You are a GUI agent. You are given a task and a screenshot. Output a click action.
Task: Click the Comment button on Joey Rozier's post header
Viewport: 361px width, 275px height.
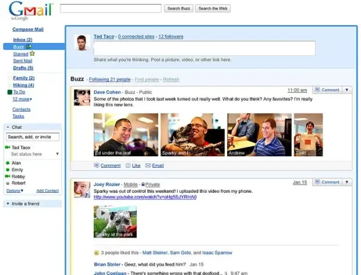327,182
